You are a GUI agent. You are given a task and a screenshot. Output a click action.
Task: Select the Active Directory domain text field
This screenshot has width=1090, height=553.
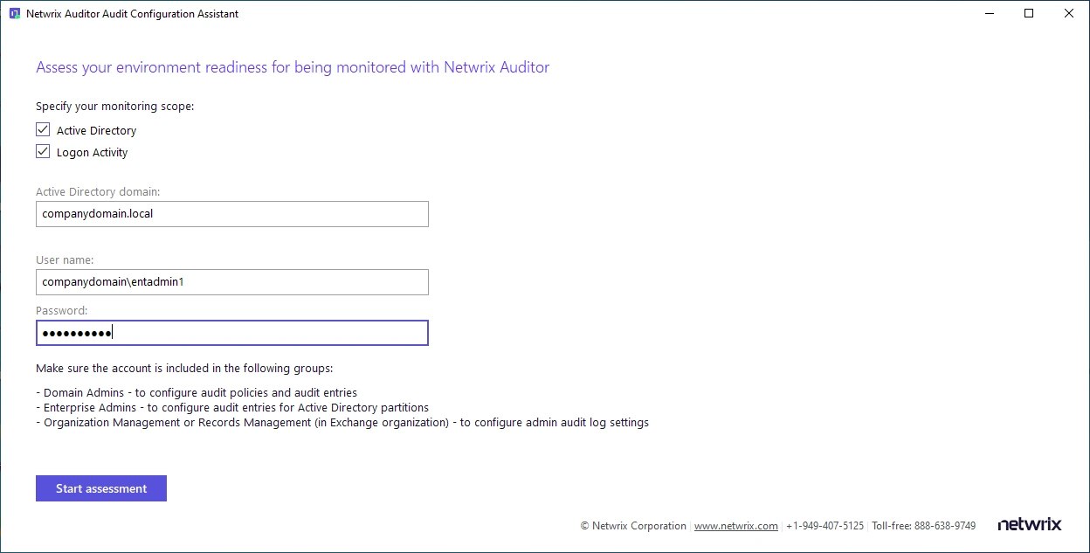[231, 214]
